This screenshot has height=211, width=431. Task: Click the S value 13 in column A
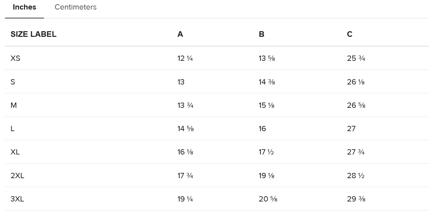coord(181,82)
